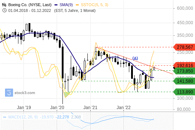
Task: Click the MACD(12, 26, 9) indicator label
Action: (23, 117)
